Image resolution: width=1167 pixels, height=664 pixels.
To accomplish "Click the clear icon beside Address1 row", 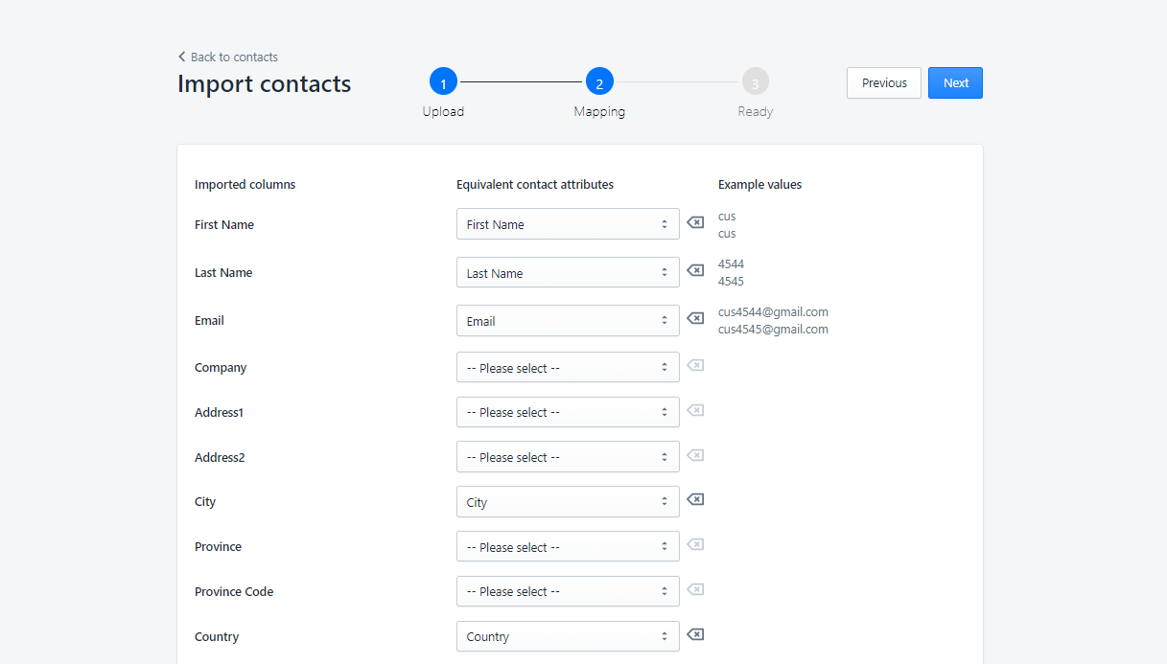I will (x=695, y=410).
